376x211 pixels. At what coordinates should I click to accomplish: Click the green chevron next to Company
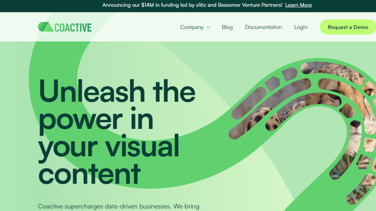[x=209, y=27]
